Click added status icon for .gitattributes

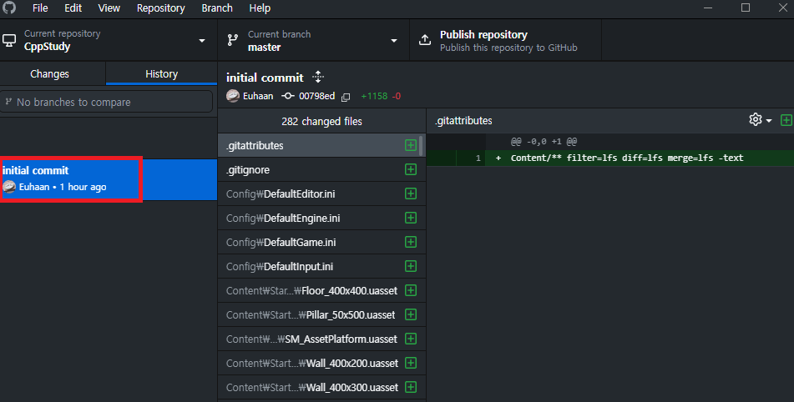pos(411,145)
